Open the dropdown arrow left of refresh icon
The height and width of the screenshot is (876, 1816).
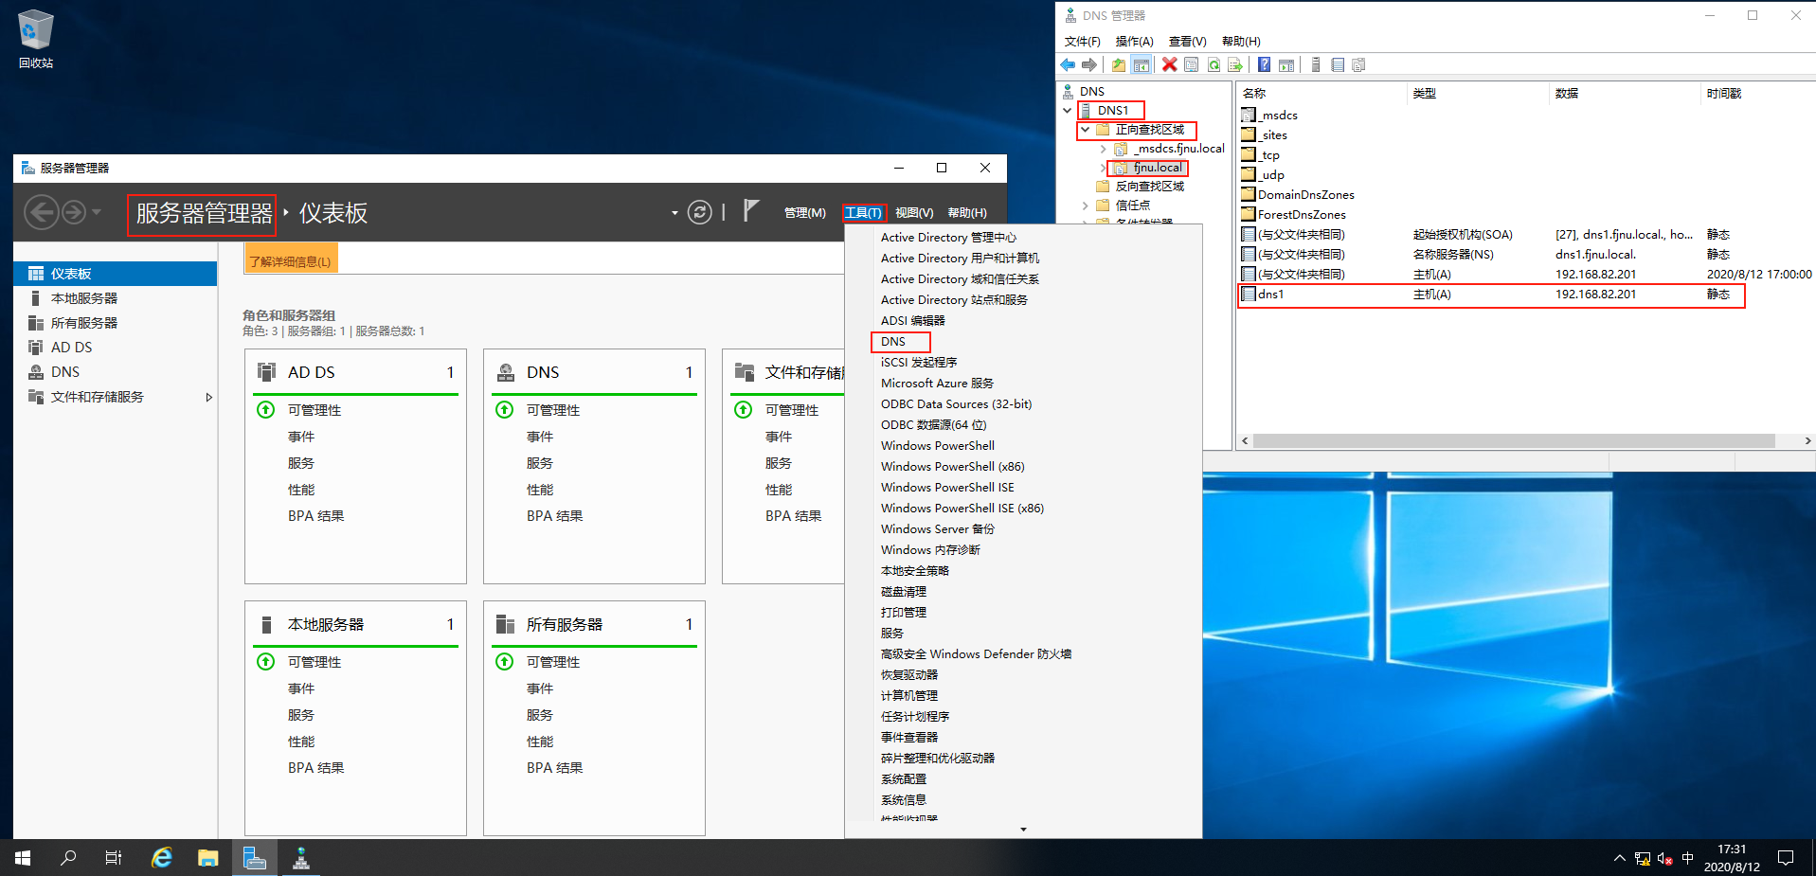674,213
